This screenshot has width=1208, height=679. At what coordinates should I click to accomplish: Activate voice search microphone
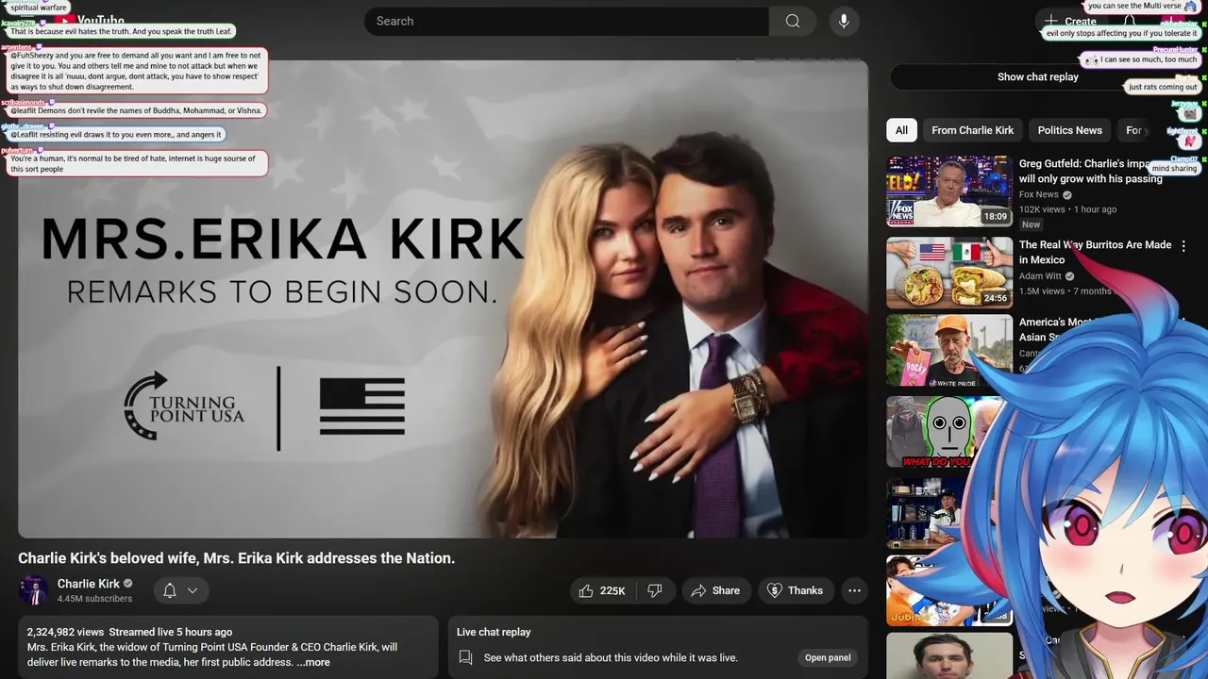(844, 21)
